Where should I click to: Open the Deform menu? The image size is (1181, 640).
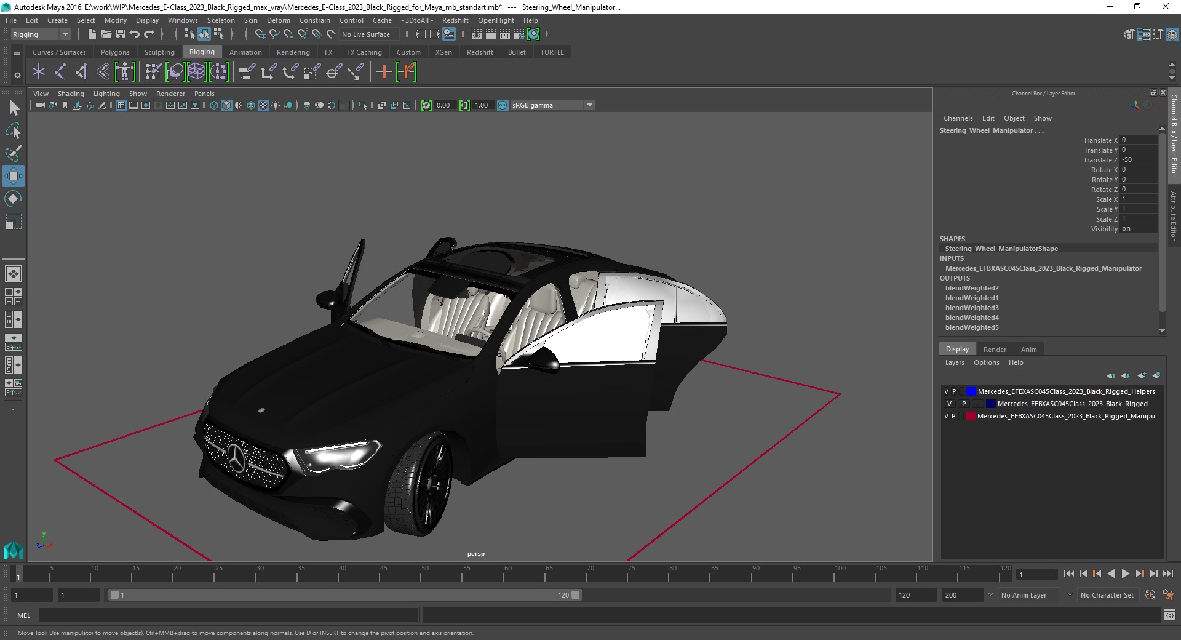coord(278,20)
